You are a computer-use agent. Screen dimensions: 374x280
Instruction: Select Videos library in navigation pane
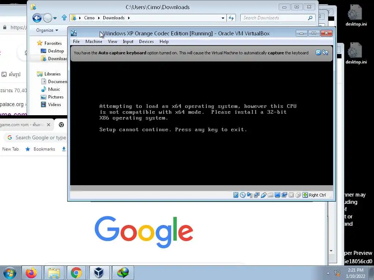point(51,104)
